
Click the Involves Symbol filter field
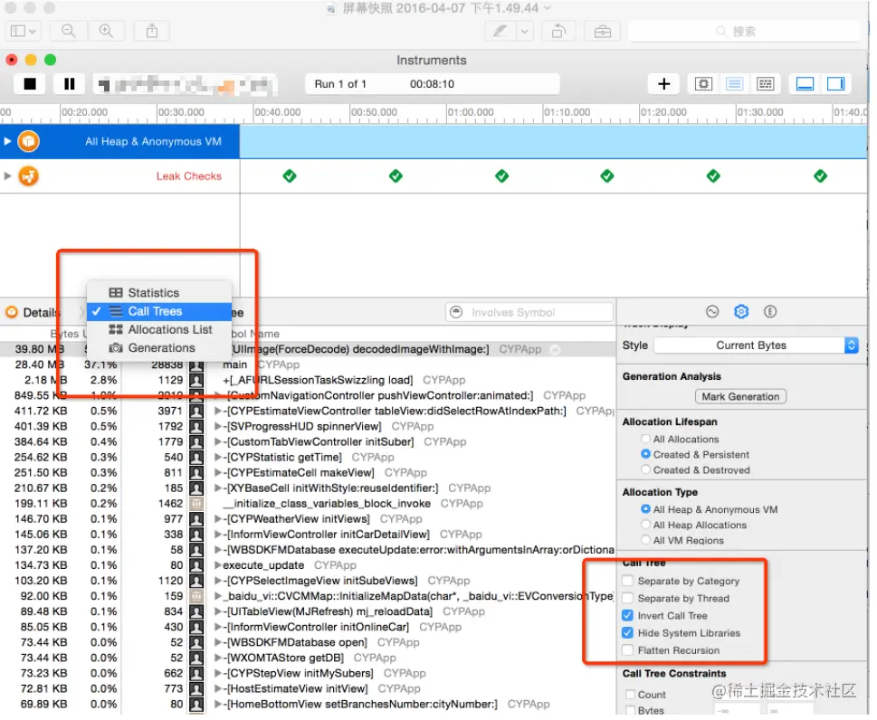click(x=529, y=312)
